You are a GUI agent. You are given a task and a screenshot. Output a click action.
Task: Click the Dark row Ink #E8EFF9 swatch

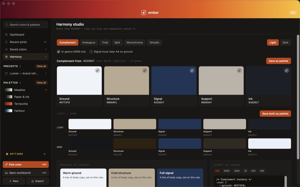pyautogui.click(x=269, y=144)
